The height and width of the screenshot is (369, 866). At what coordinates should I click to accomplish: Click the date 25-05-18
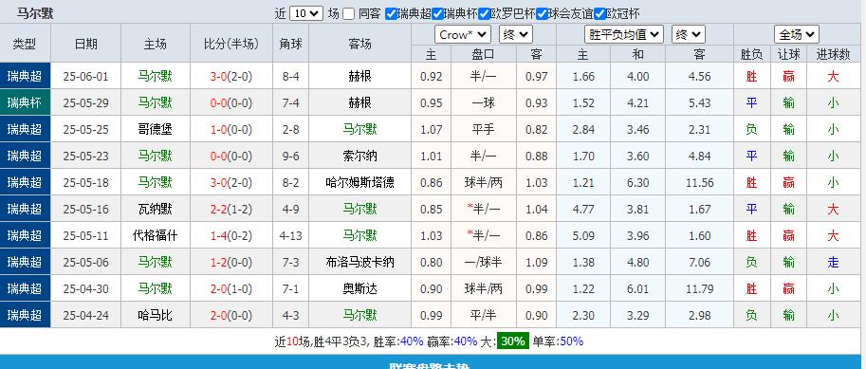click(x=85, y=182)
